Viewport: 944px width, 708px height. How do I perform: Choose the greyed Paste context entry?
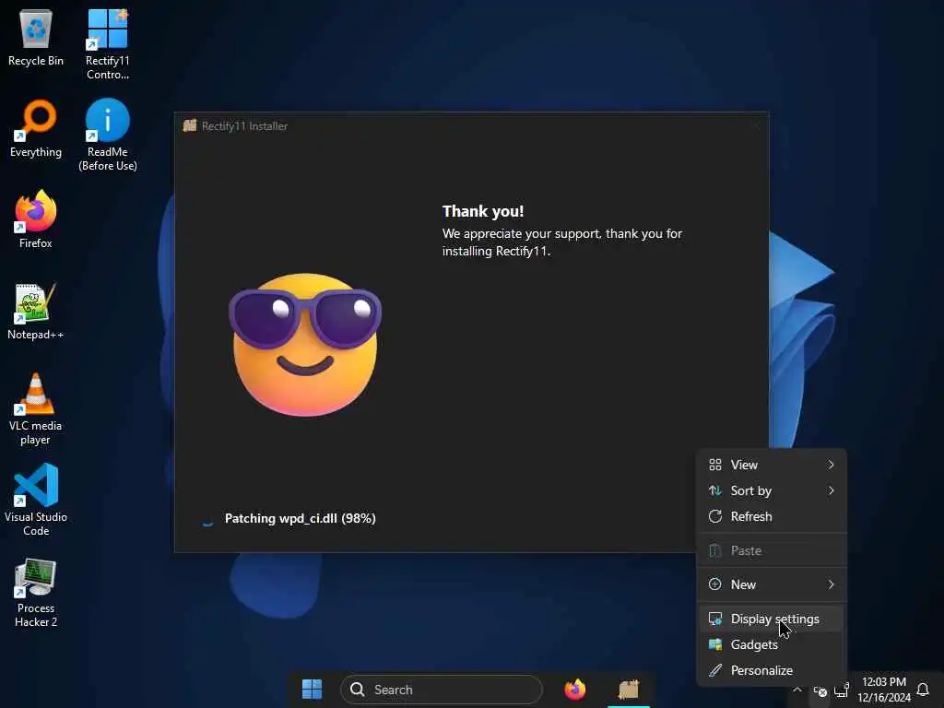[772, 551]
